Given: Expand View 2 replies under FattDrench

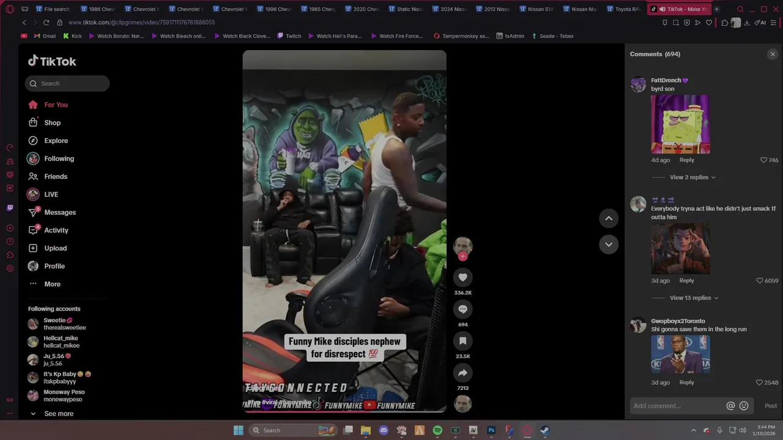Looking at the screenshot, I should [x=692, y=177].
